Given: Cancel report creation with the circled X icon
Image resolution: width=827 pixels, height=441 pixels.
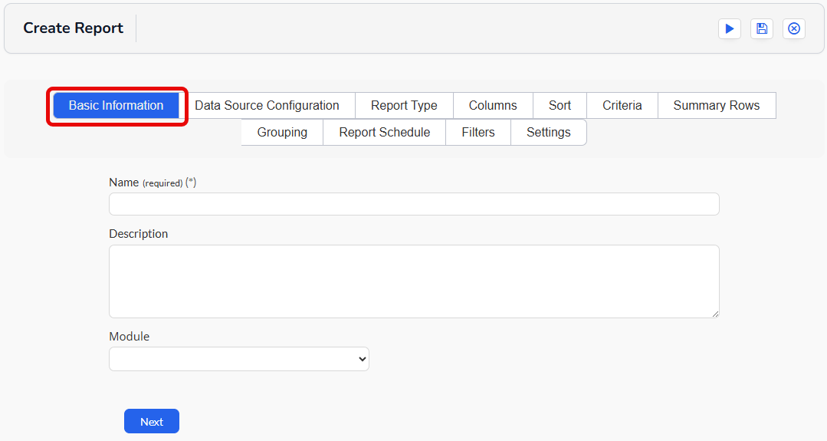Looking at the screenshot, I should (x=794, y=28).
